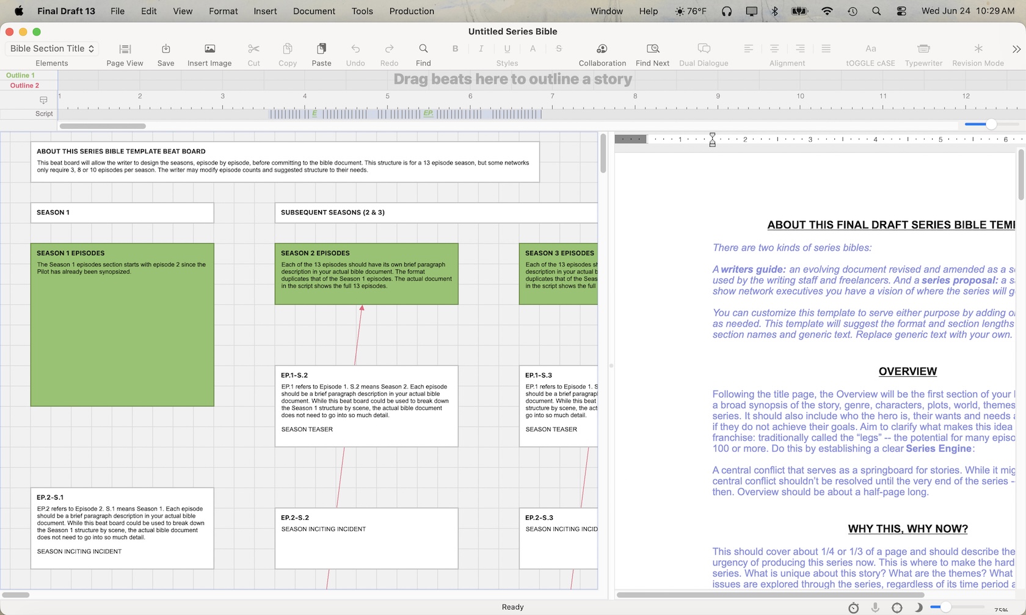This screenshot has width=1026, height=615.
Task: Open the Apple menu
Action: [x=19, y=11]
